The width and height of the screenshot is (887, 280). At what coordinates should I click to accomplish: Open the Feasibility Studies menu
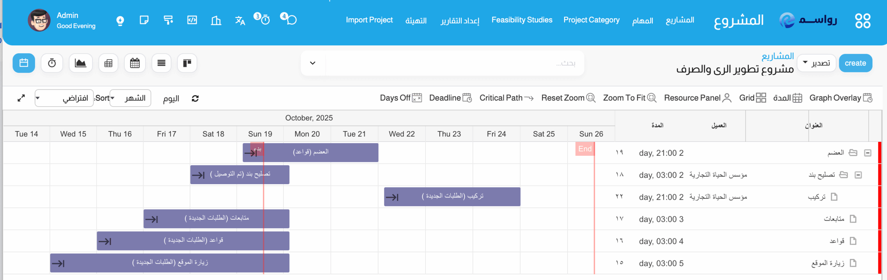pos(522,20)
